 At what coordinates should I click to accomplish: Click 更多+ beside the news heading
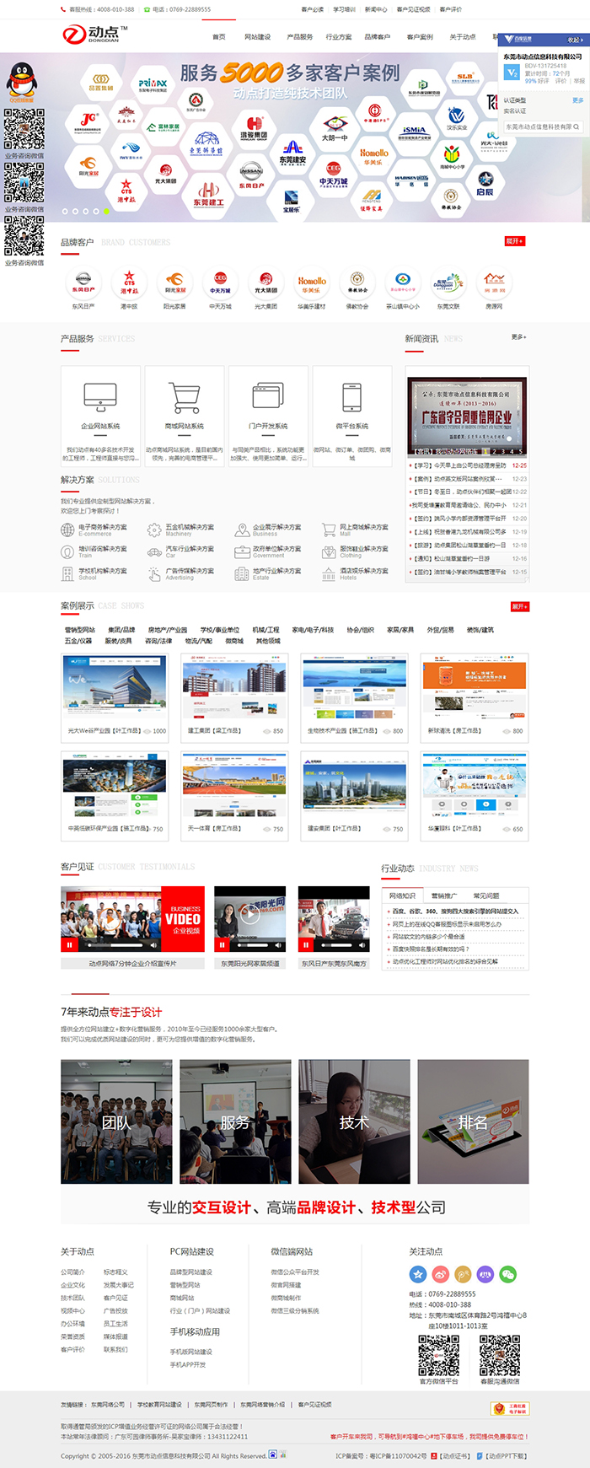pos(518,336)
